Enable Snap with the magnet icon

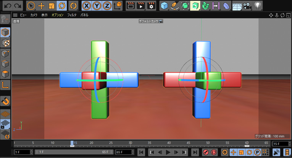(x=5, y=101)
